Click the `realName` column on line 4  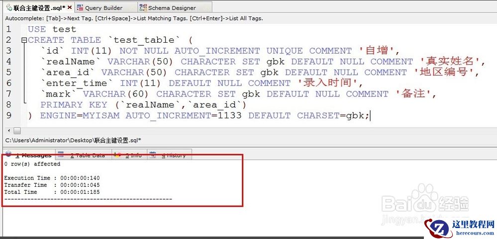[71, 62]
